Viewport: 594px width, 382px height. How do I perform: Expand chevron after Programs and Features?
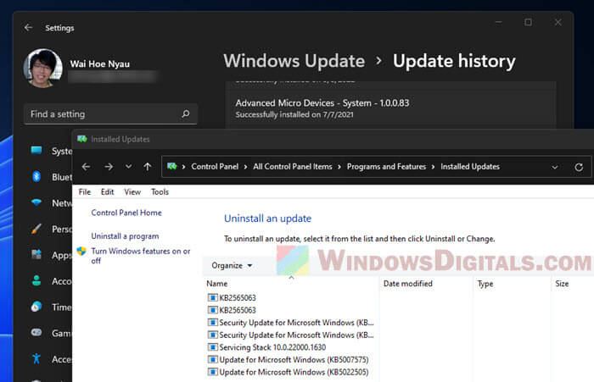click(x=433, y=167)
